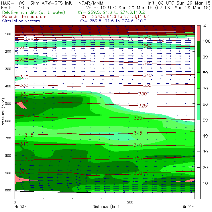Click the '6n51w' end coordinate label
The height and width of the screenshot is (212, 212).
[189, 207]
